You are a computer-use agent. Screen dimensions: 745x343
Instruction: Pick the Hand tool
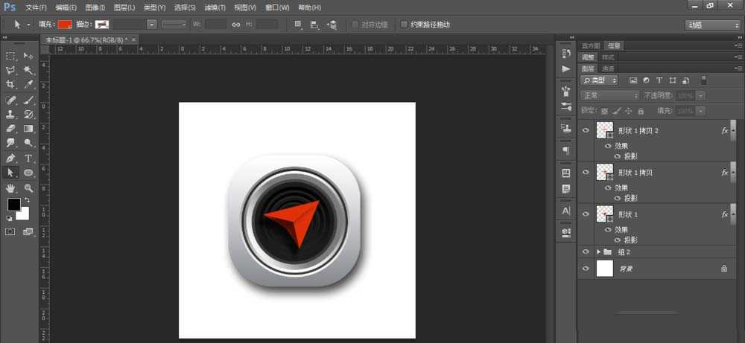point(10,188)
